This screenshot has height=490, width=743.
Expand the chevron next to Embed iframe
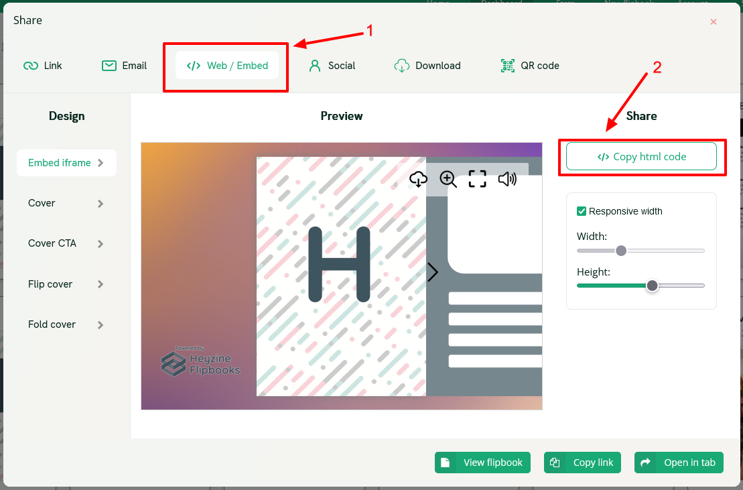tap(100, 163)
